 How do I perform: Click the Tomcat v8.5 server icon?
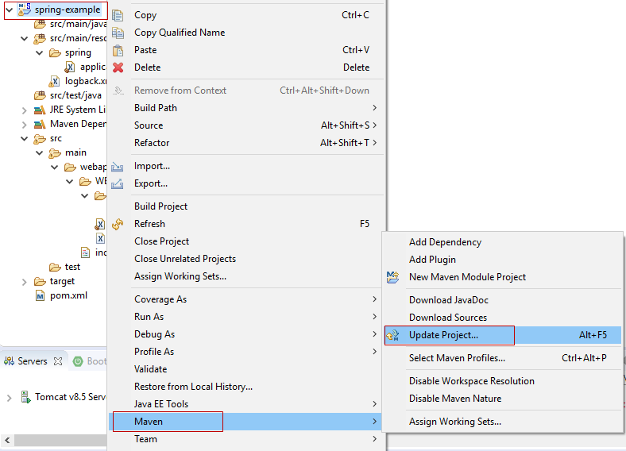point(25,397)
